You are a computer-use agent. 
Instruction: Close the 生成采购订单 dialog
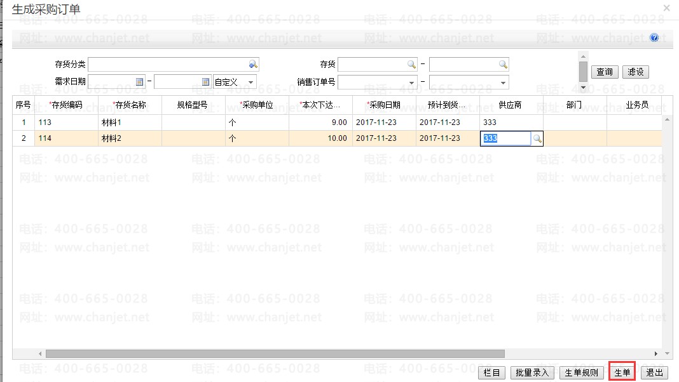pos(666,8)
